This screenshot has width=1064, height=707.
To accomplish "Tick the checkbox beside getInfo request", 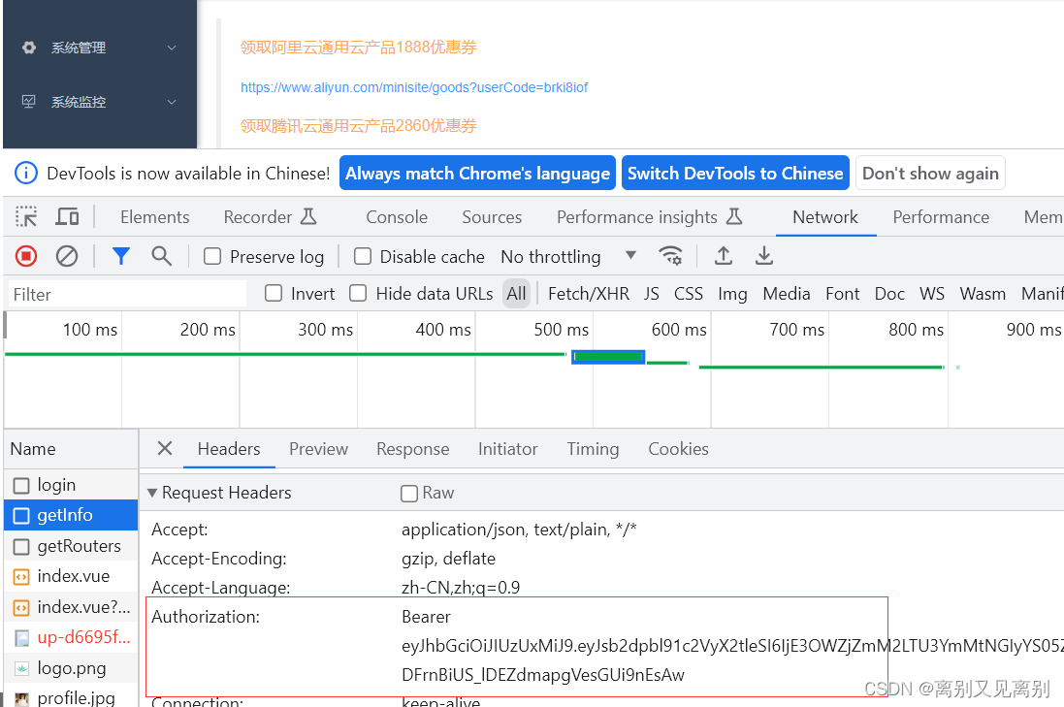I will 21,516.
